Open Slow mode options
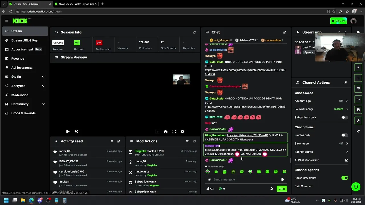 (321, 143)
